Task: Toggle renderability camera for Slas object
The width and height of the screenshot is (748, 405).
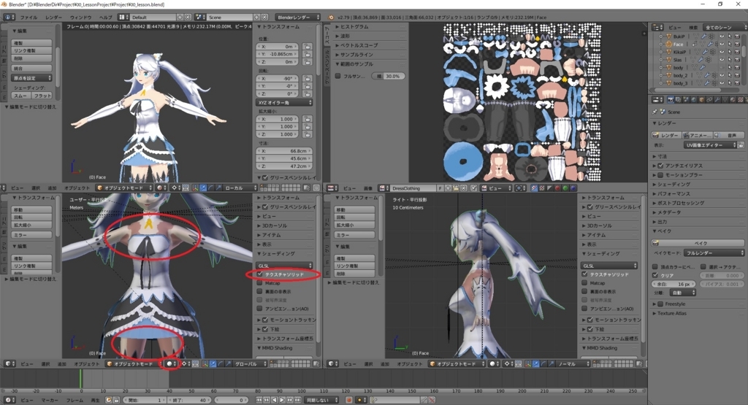Action: pos(738,60)
